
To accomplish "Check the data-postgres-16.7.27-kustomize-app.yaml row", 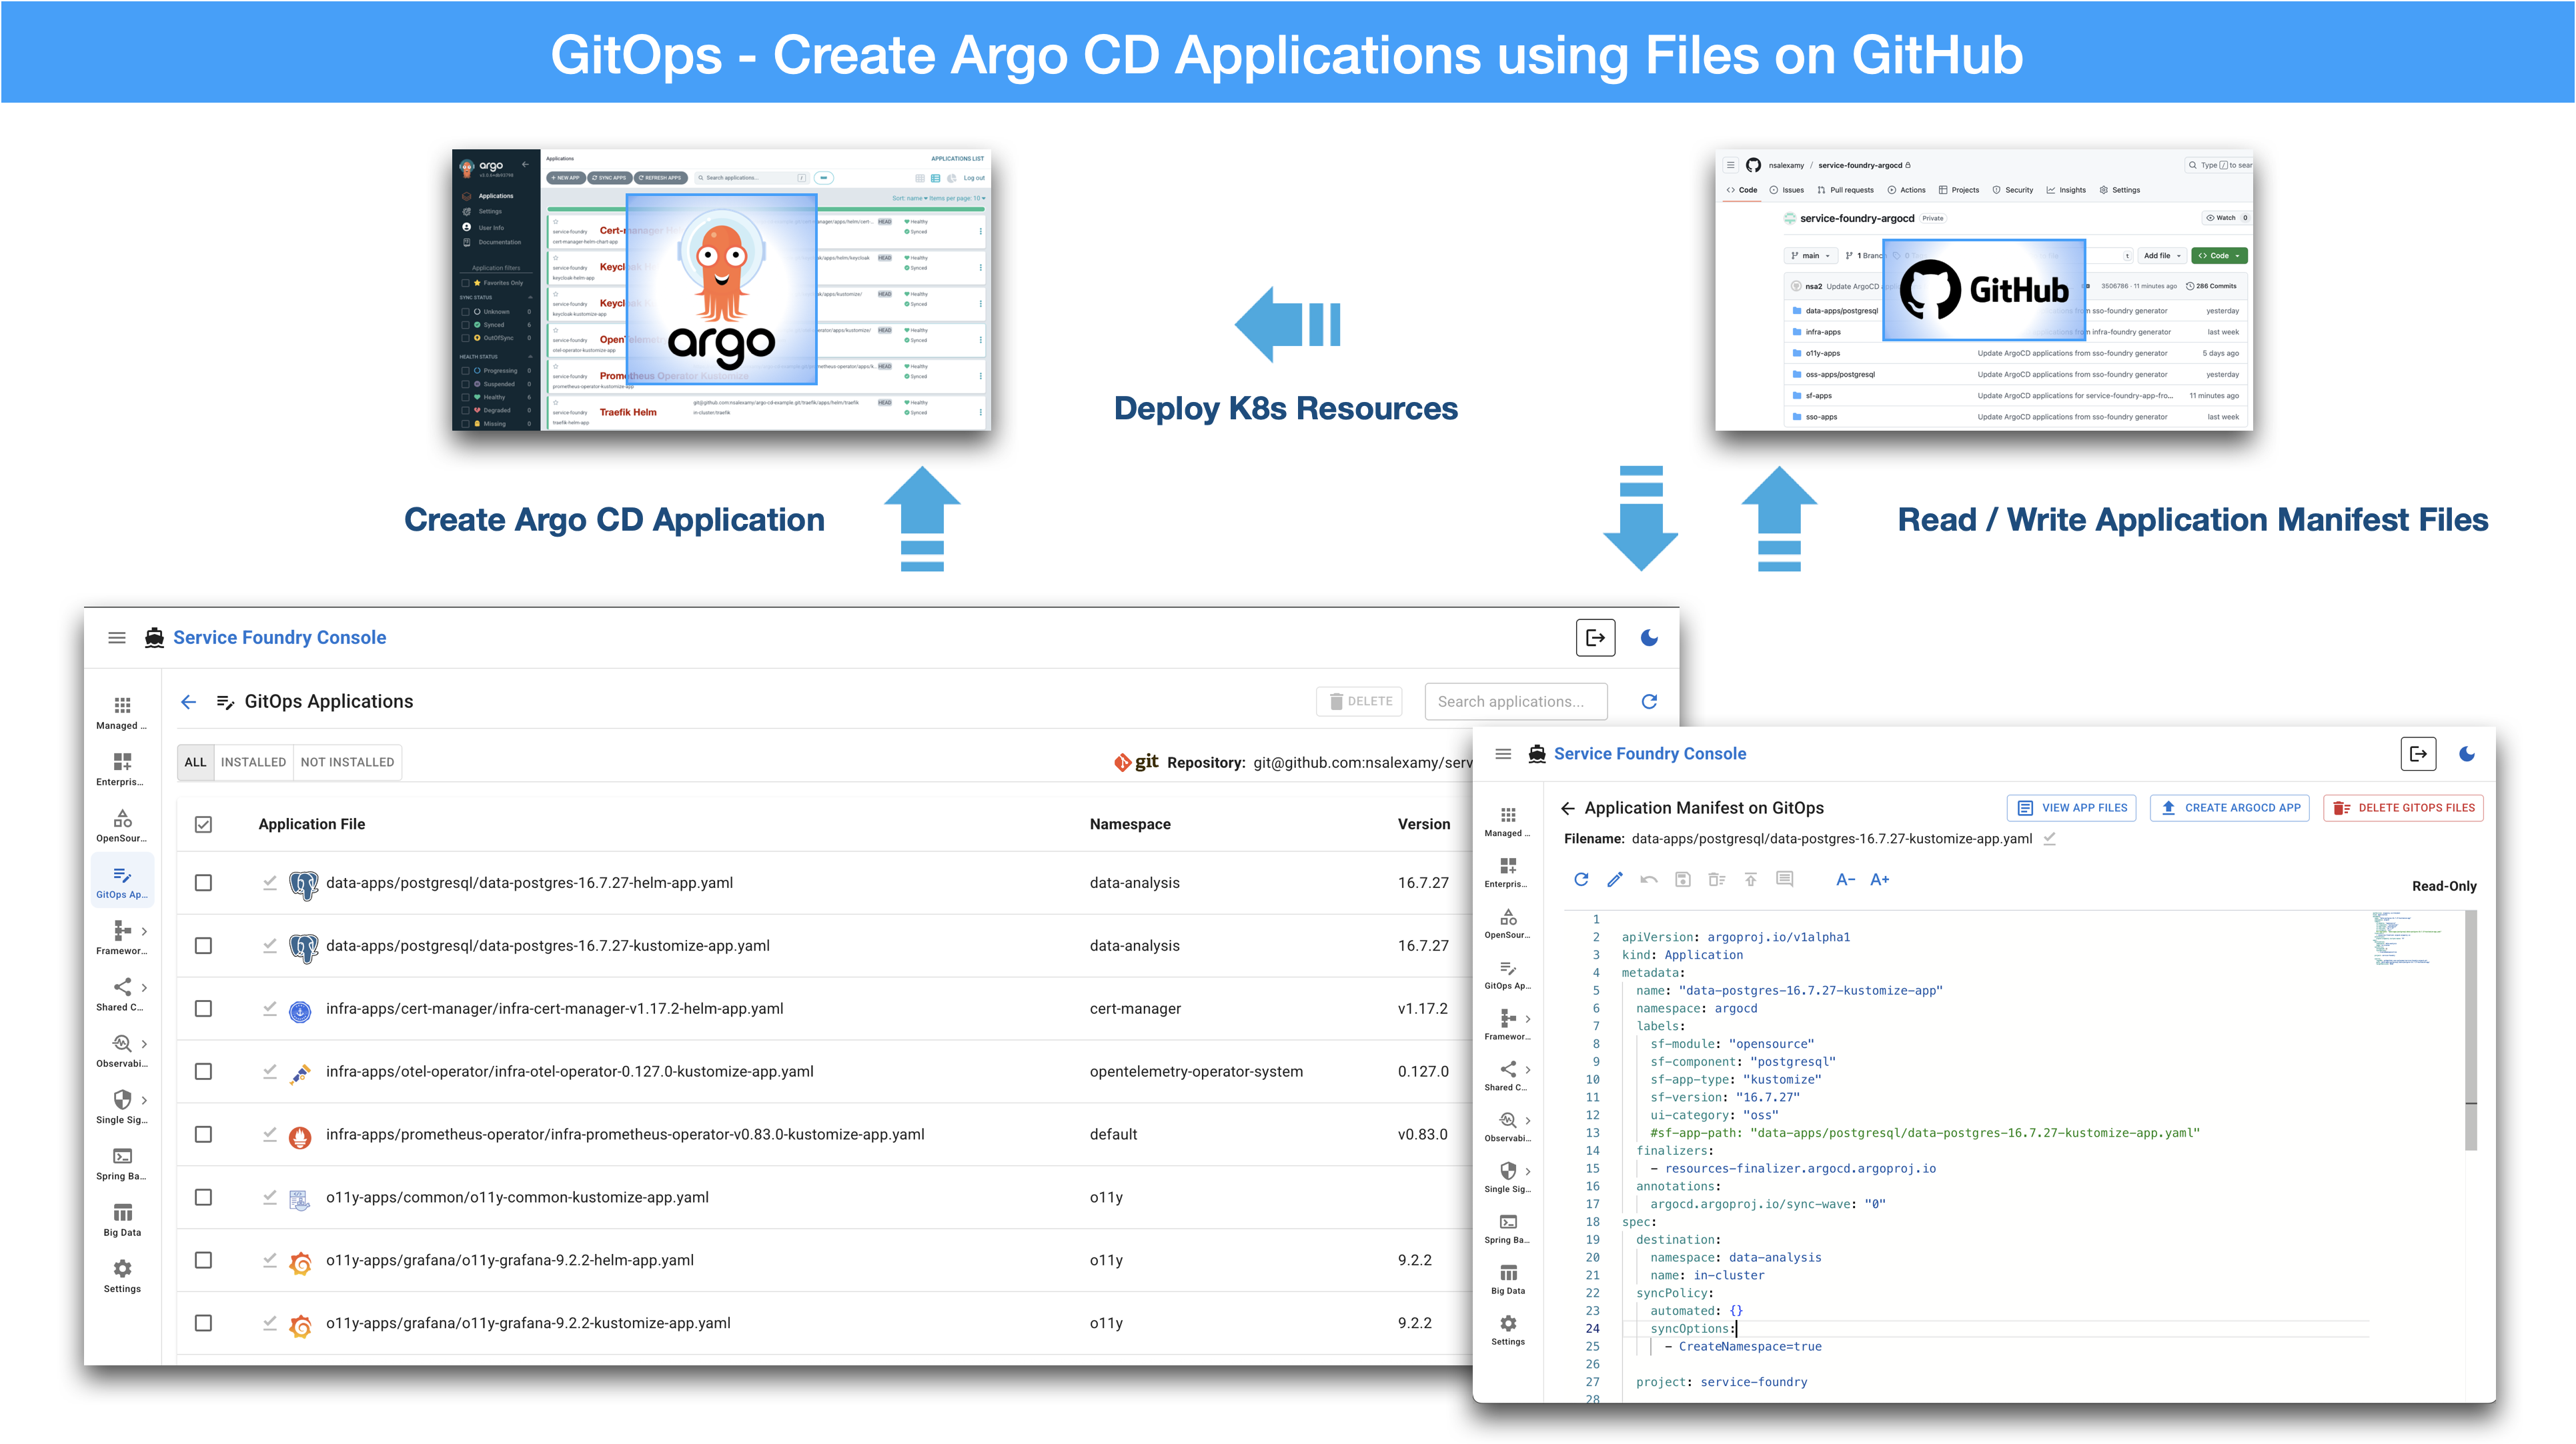I will [x=203, y=945].
